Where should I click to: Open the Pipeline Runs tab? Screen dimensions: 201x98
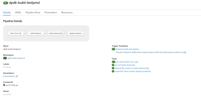[x=33, y=13]
